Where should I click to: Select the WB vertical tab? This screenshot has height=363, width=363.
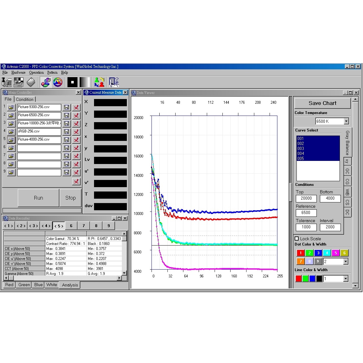pos(347,192)
